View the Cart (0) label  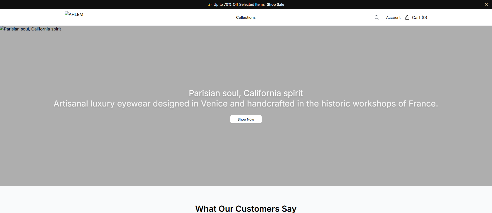click(x=420, y=17)
